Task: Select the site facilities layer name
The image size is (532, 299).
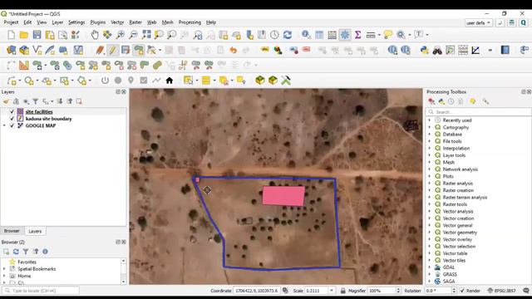Action: (39, 111)
